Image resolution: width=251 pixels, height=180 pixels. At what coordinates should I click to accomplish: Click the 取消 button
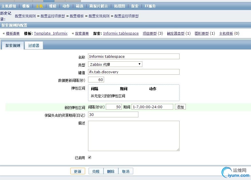[x=126, y=171]
